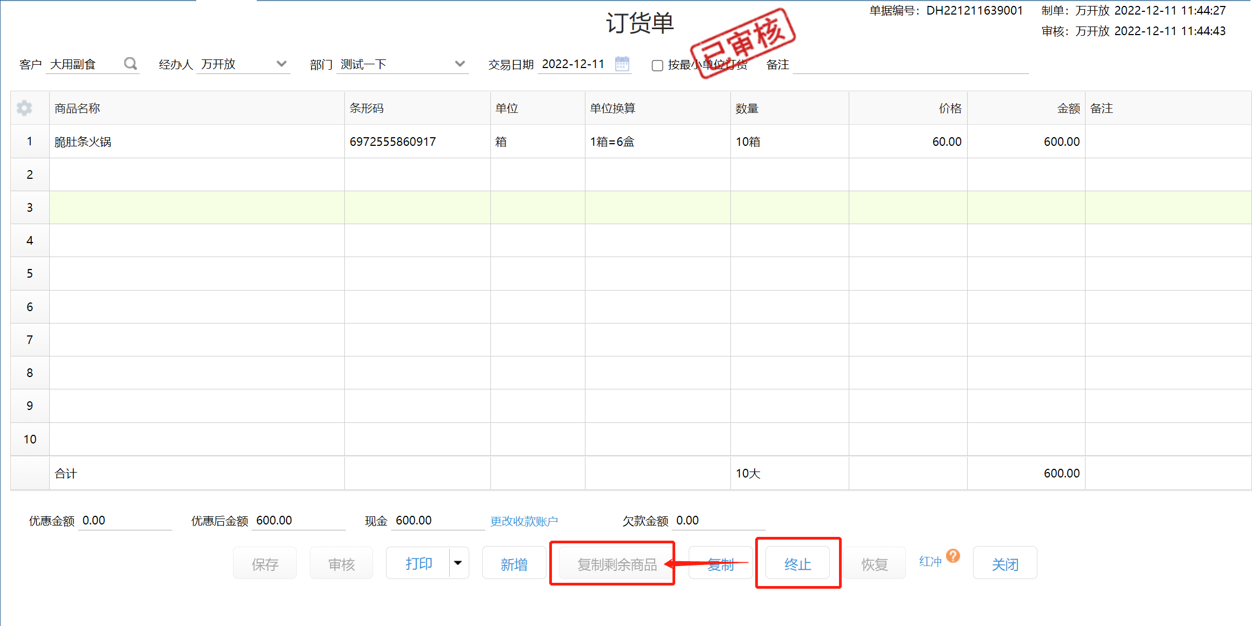Click the 新增 button
Image resolution: width=1252 pixels, height=626 pixels.
514,563
